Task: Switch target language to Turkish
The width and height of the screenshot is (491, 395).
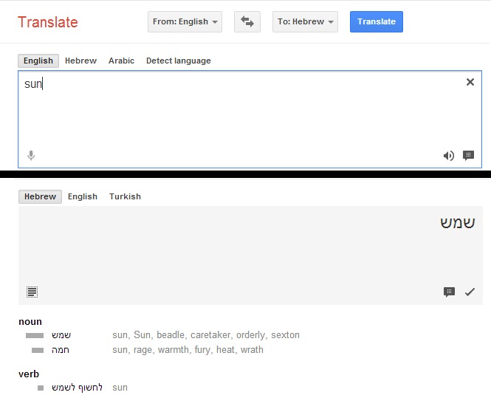Action: [125, 196]
